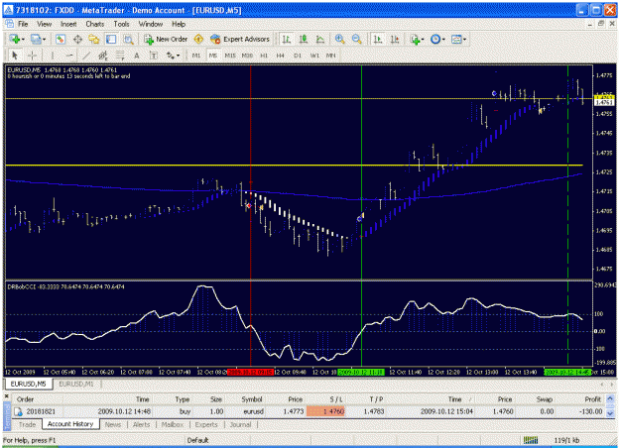
Task: Toggle the Expert Advisors button
Action: tap(240, 39)
